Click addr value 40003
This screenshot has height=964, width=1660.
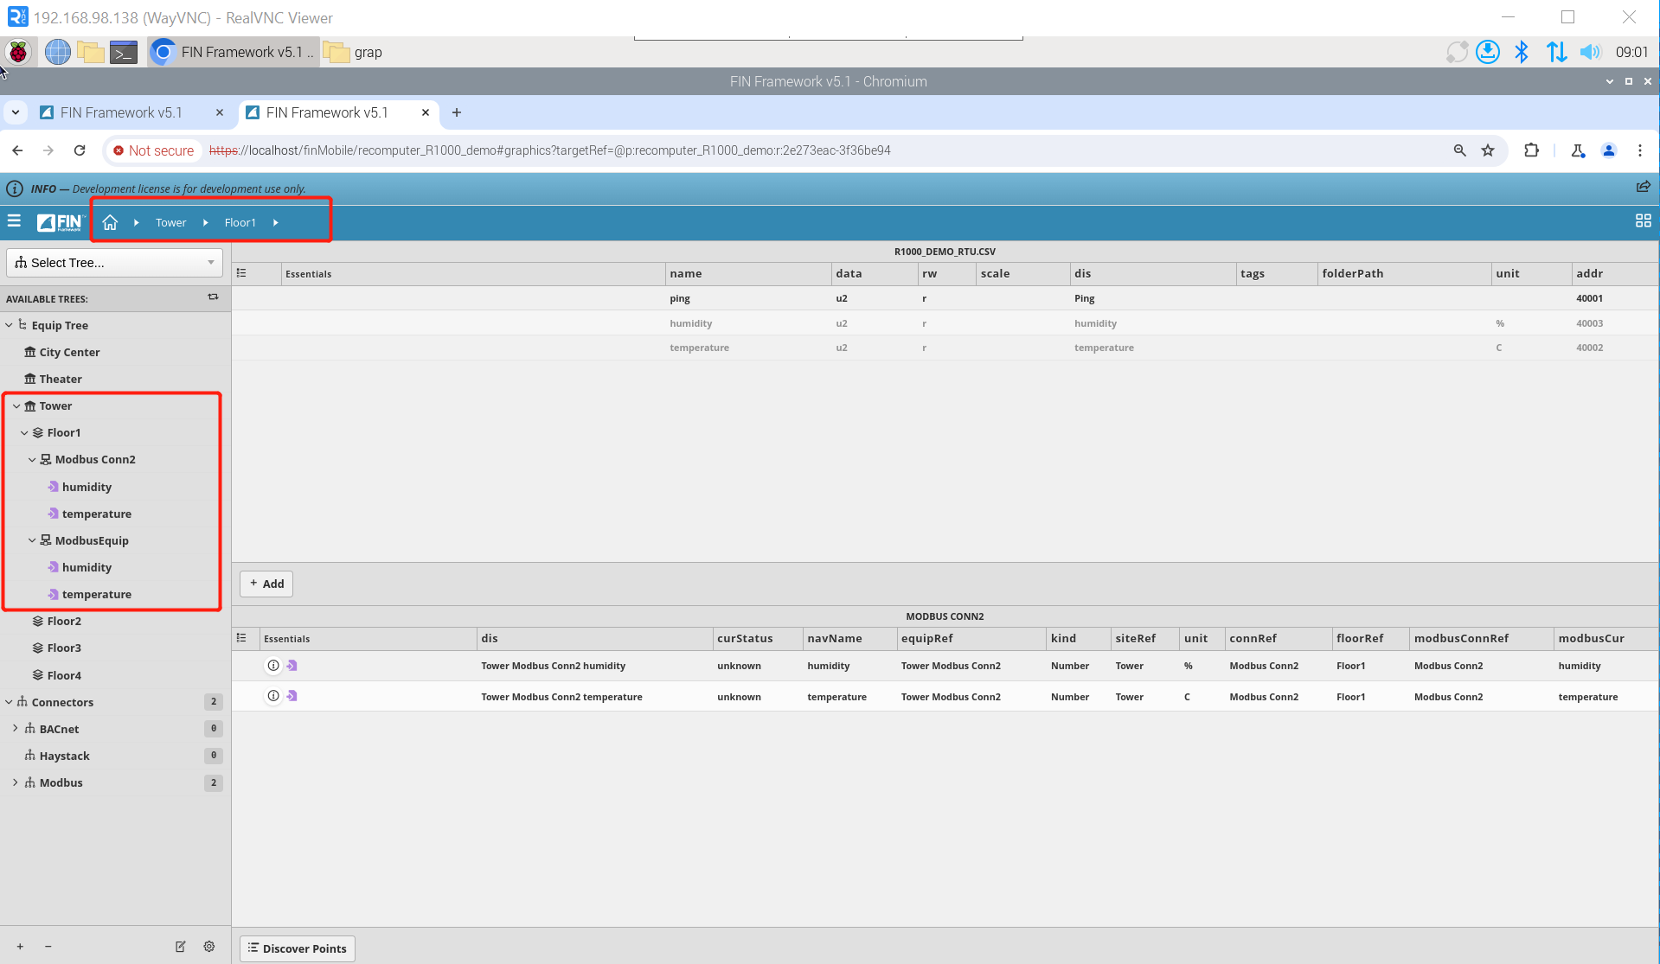(x=1589, y=323)
